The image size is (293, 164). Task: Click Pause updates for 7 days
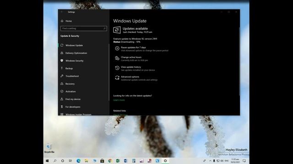point(133,47)
